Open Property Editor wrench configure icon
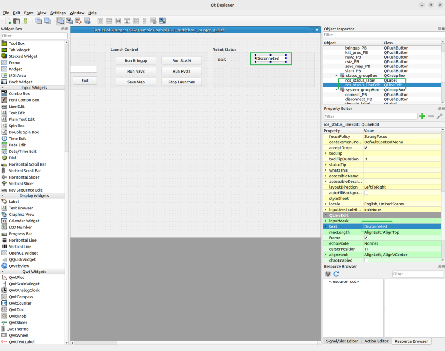The height and width of the screenshot is (351, 445). click(440, 116)
